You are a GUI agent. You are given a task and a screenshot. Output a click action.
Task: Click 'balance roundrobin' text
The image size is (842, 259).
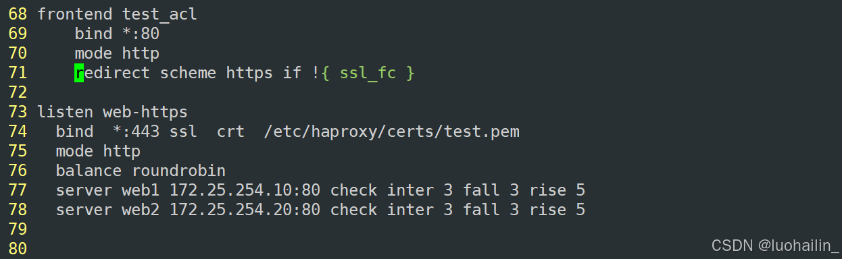pyautogui.click(x=141, y=170)
